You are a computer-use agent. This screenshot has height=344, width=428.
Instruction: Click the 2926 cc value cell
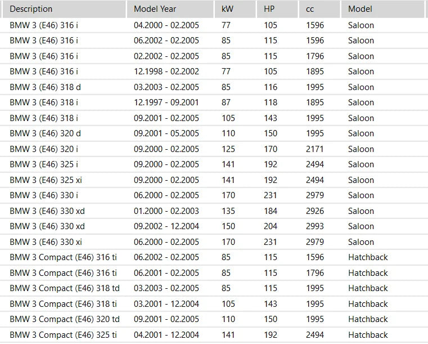[315, 211]
